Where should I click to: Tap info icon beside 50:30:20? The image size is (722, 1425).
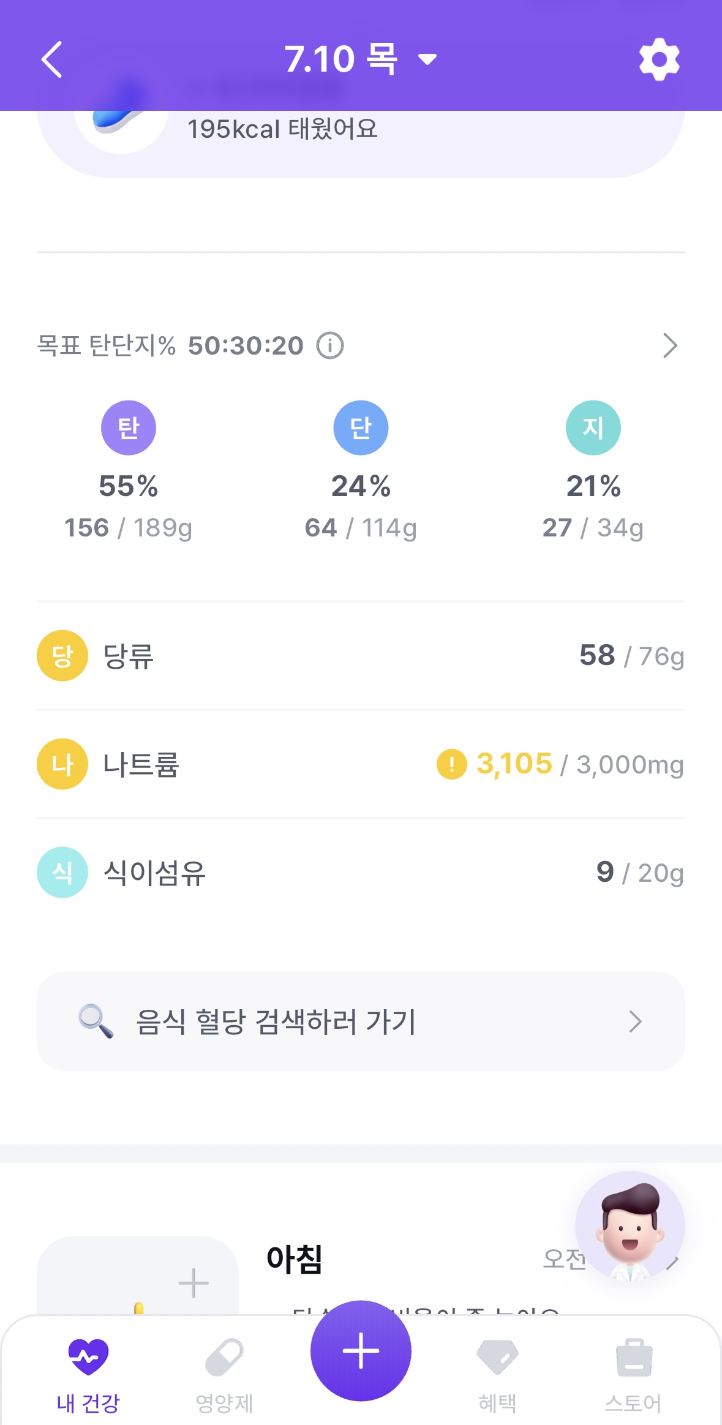click(x=330, y=346)
